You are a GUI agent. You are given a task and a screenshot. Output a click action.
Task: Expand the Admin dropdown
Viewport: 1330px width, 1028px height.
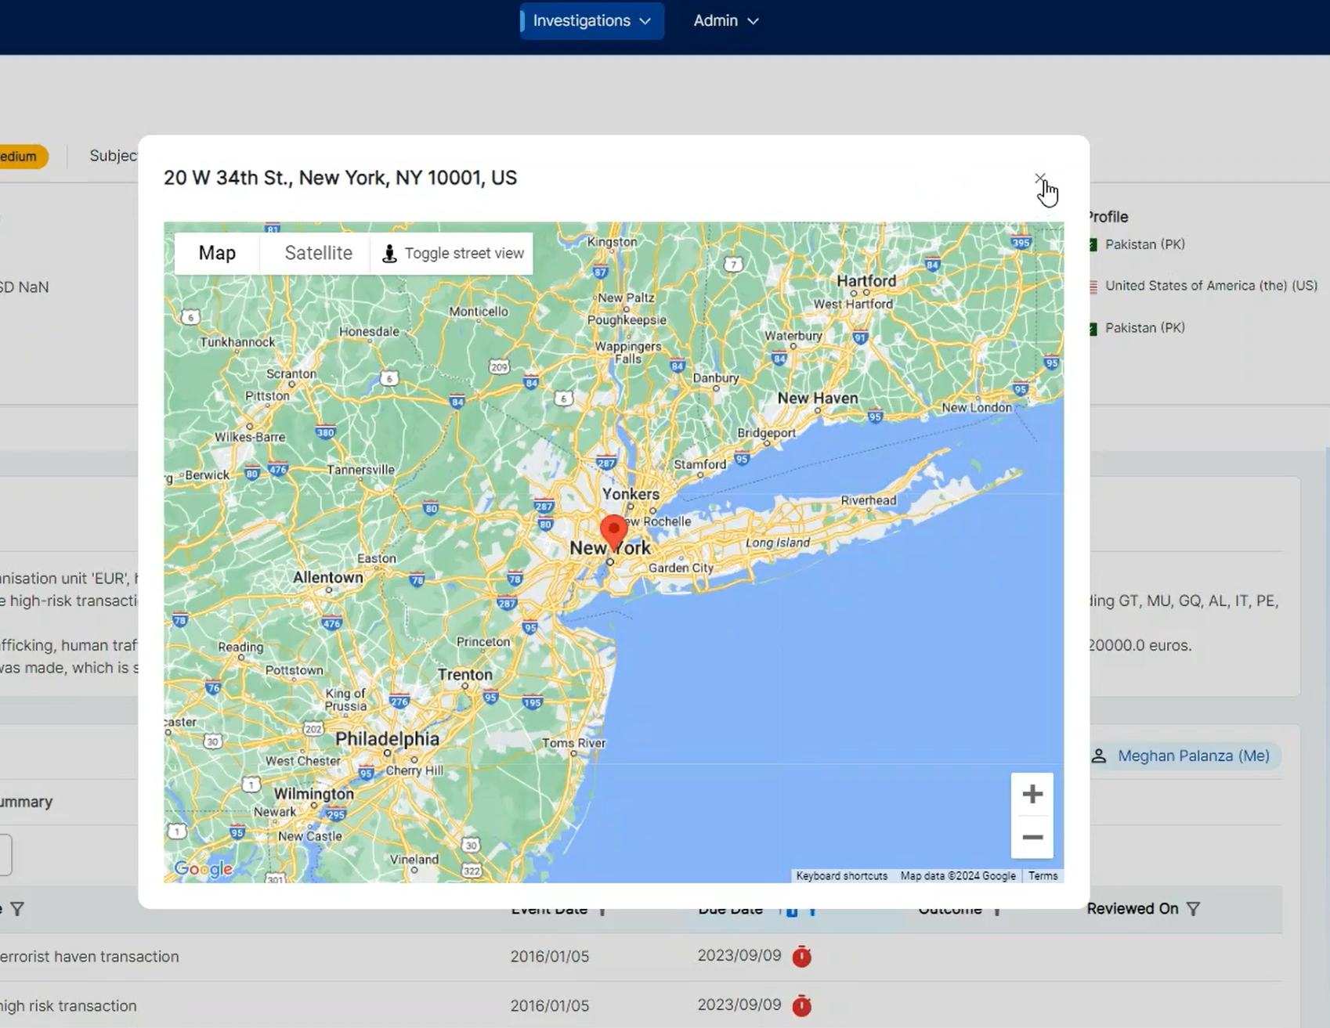[x=725, y=20]
